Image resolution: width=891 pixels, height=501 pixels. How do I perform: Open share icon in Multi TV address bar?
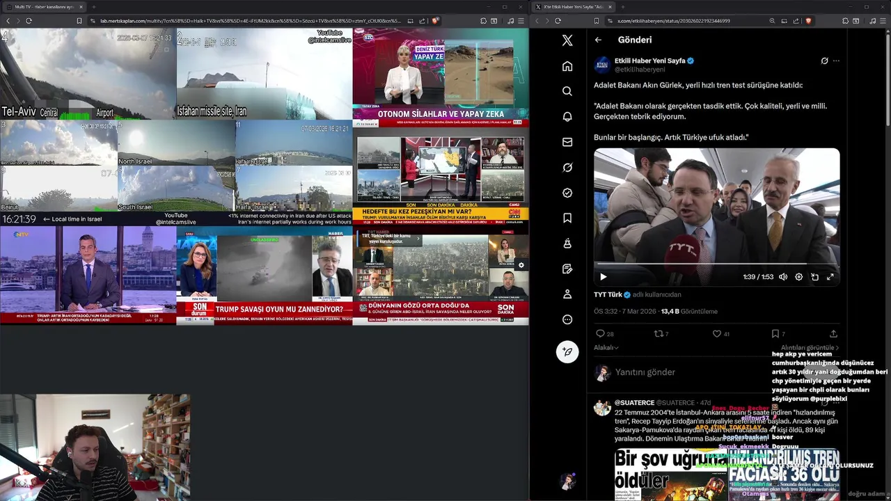point(423,21)
